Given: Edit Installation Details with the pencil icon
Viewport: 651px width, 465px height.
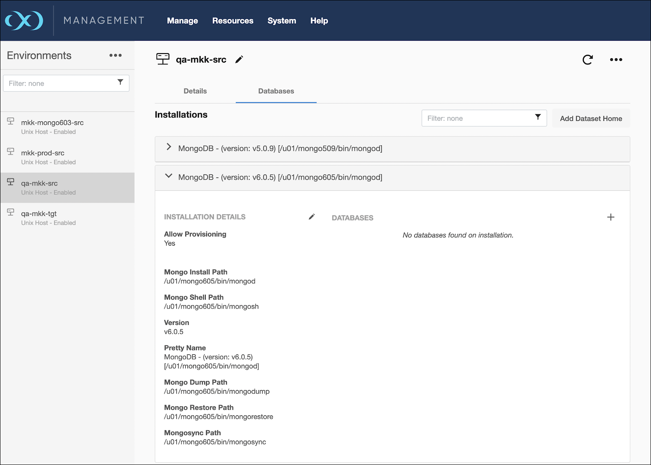Looking at the screenshot, I should (312, 217).
